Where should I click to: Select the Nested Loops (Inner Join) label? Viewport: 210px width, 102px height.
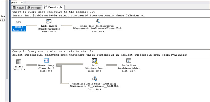[46, 67]
